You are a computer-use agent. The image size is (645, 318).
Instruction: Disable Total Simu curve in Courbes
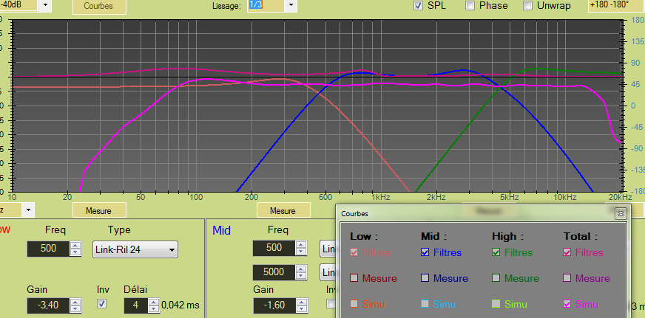(567, 304)
